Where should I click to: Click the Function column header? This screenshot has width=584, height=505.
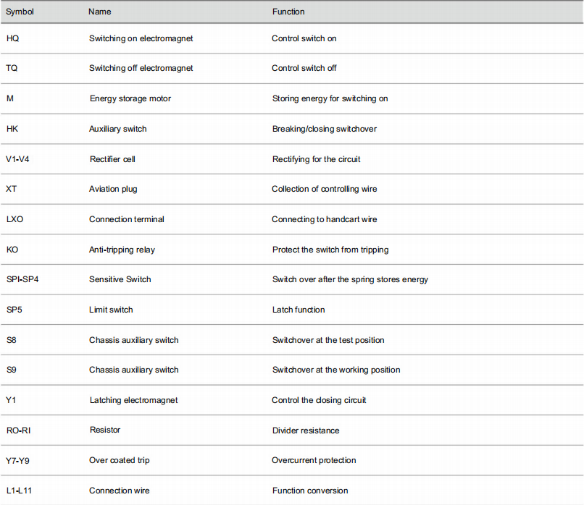pyautogui.click(x=288, y=12)
